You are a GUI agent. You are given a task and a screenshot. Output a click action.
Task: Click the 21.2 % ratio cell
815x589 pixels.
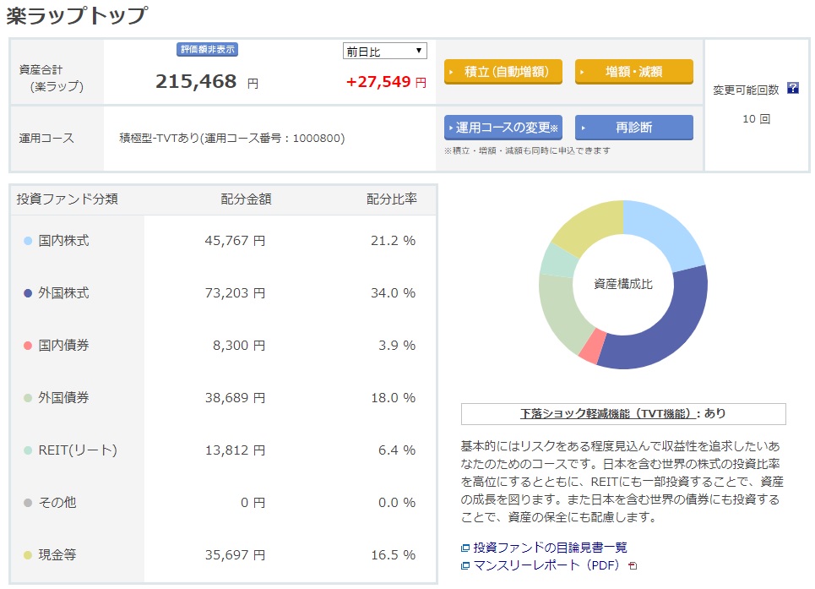tap(393, 241)
